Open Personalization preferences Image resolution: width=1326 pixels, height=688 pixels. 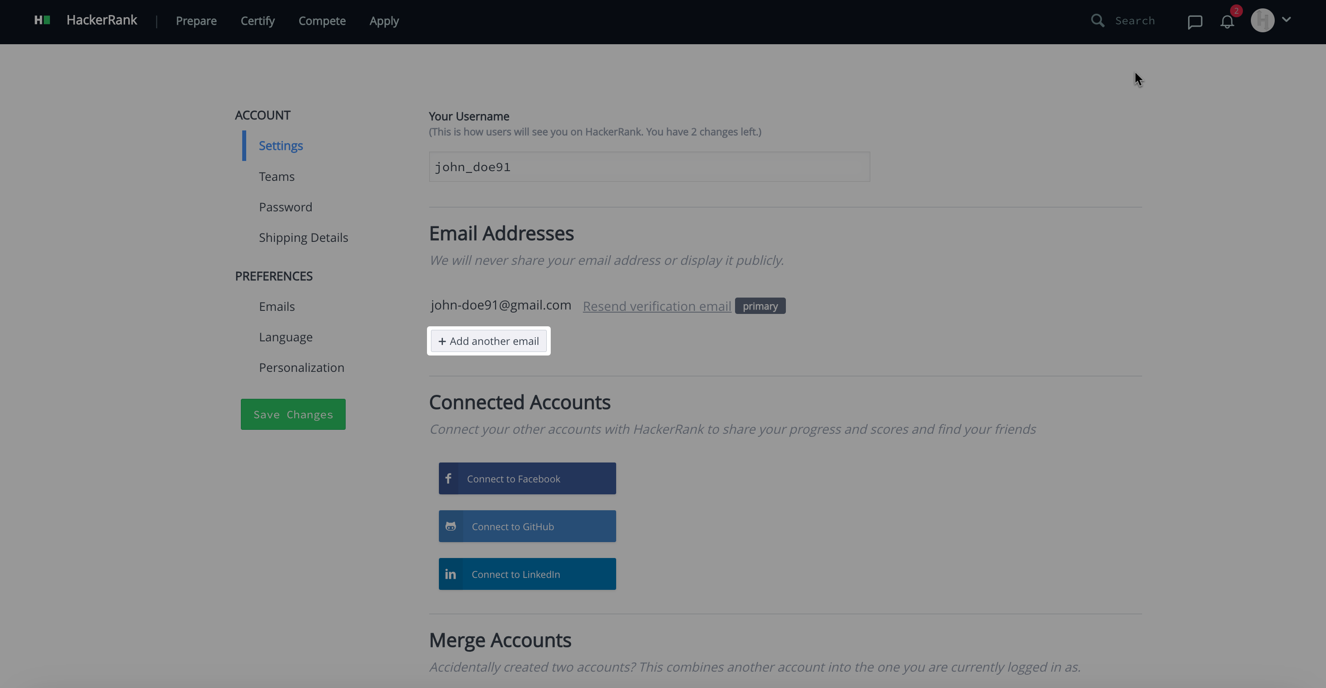[x=301, y=368]
